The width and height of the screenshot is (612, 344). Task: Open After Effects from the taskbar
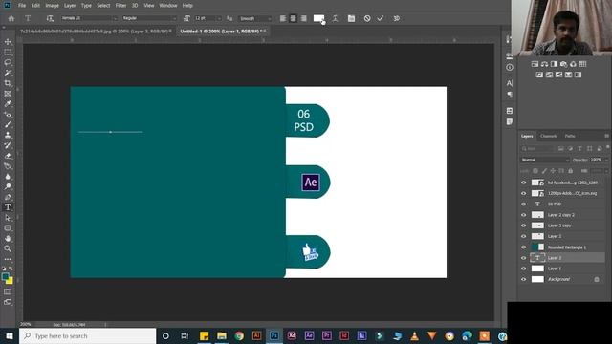pos(309,335)
